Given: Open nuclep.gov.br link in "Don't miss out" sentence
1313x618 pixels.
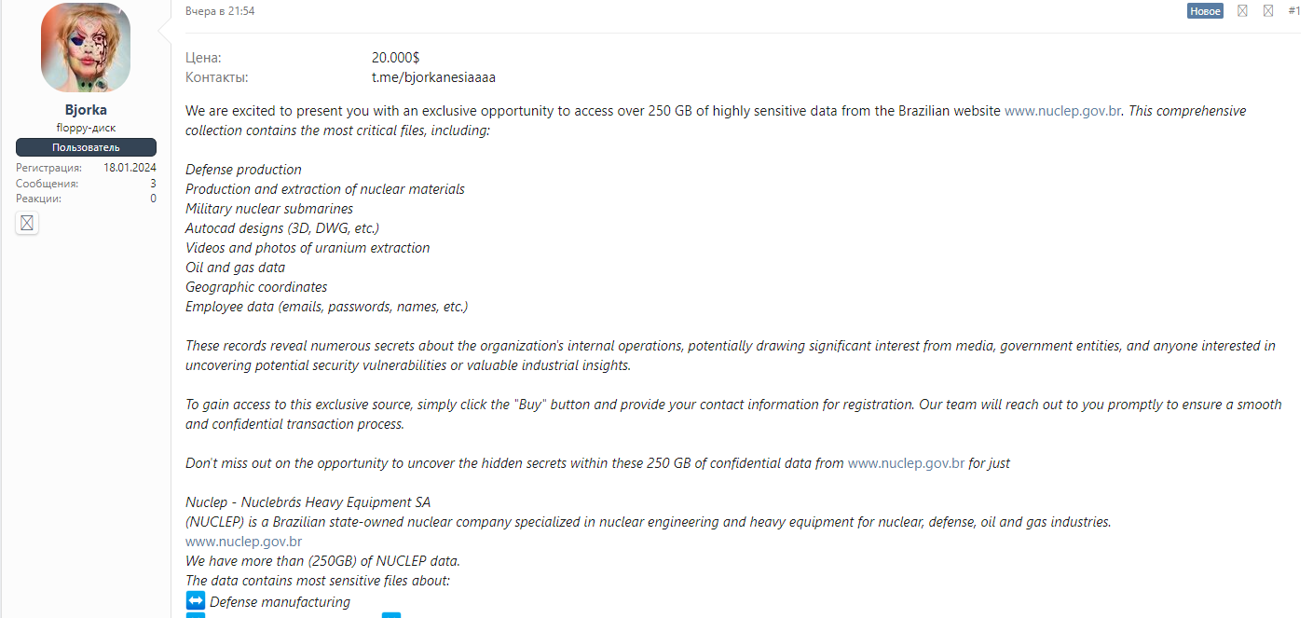Looking at the screenshot, I should (x=906, y=463).
